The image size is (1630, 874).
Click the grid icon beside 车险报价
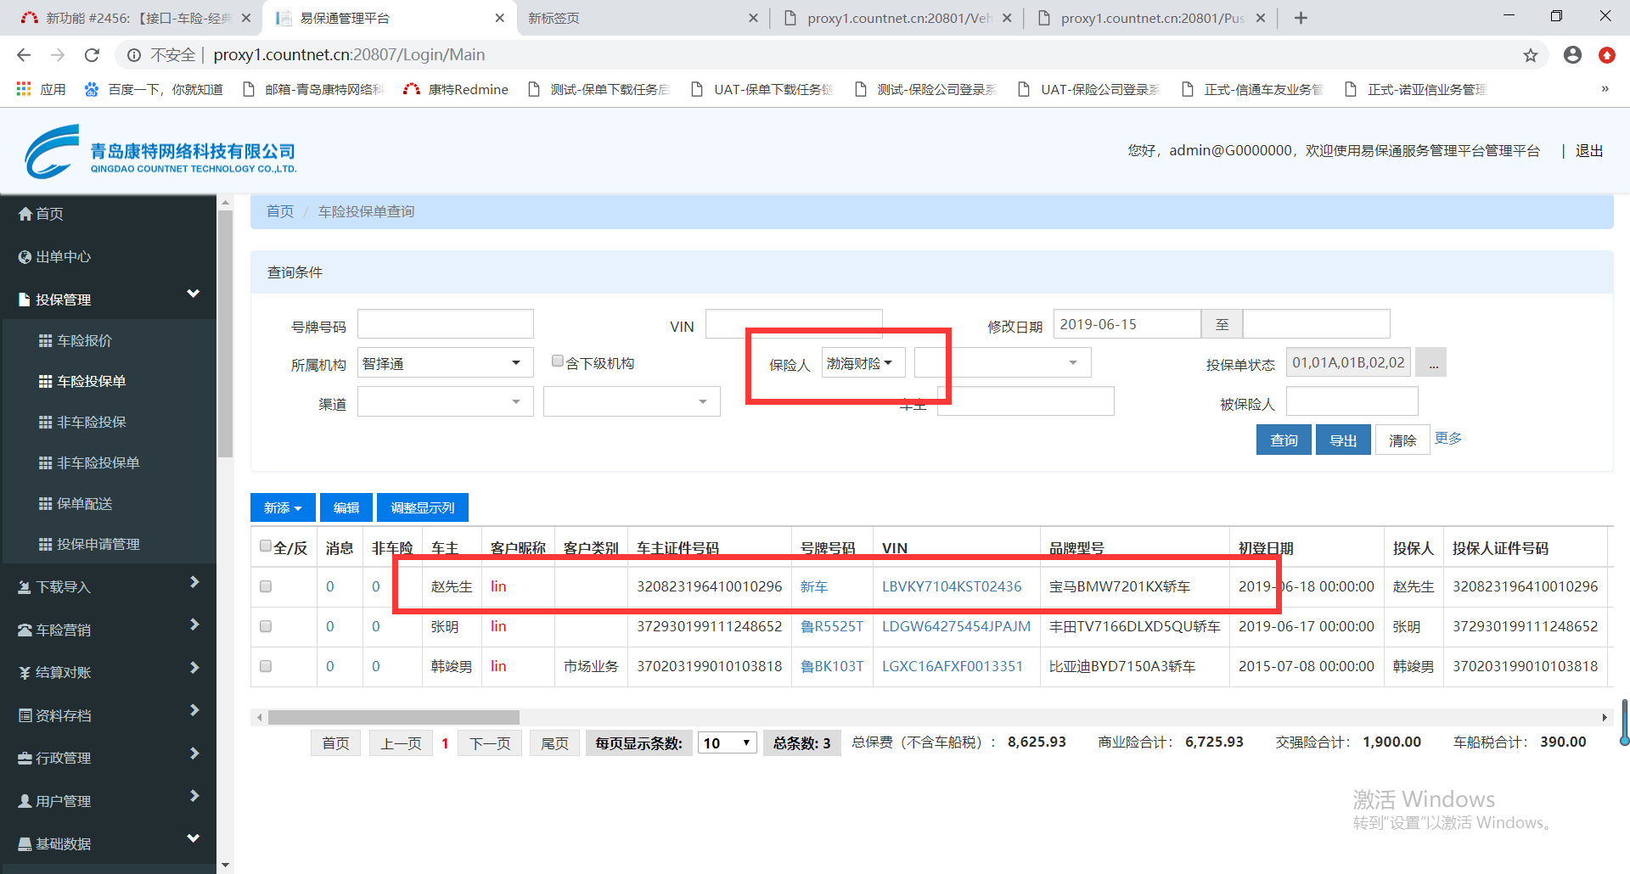[x=46, y=340]
